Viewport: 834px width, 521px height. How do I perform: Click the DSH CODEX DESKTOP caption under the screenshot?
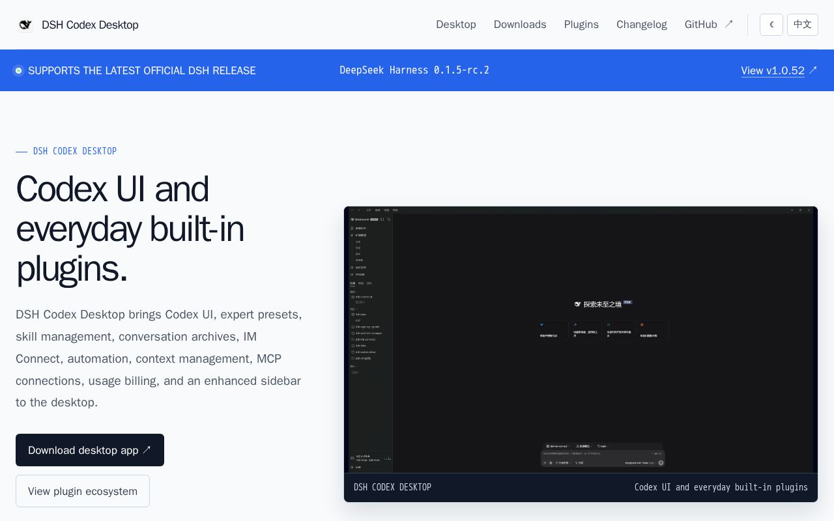[x=392, y=487]
